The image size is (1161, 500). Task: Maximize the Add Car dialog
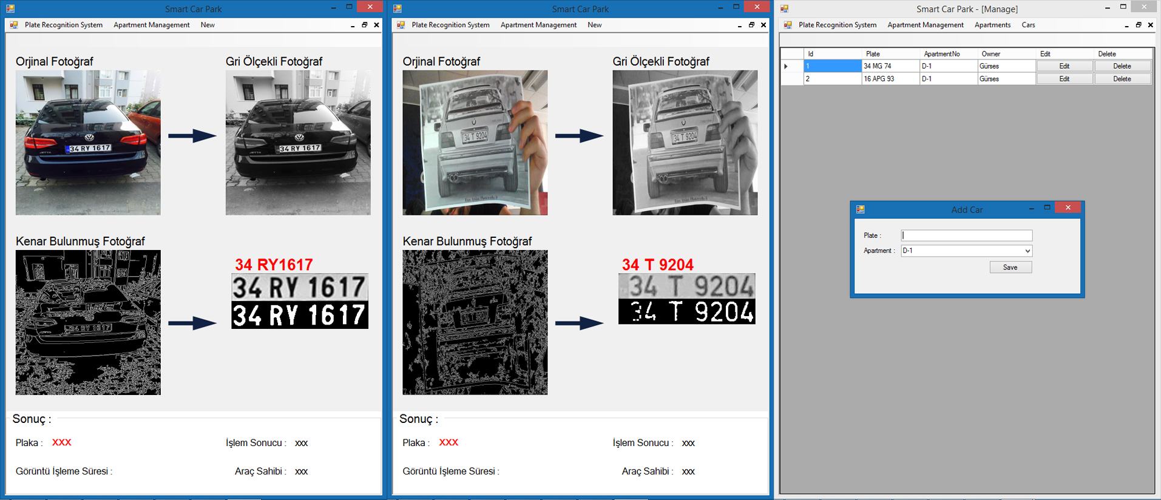coord(1047,208)
